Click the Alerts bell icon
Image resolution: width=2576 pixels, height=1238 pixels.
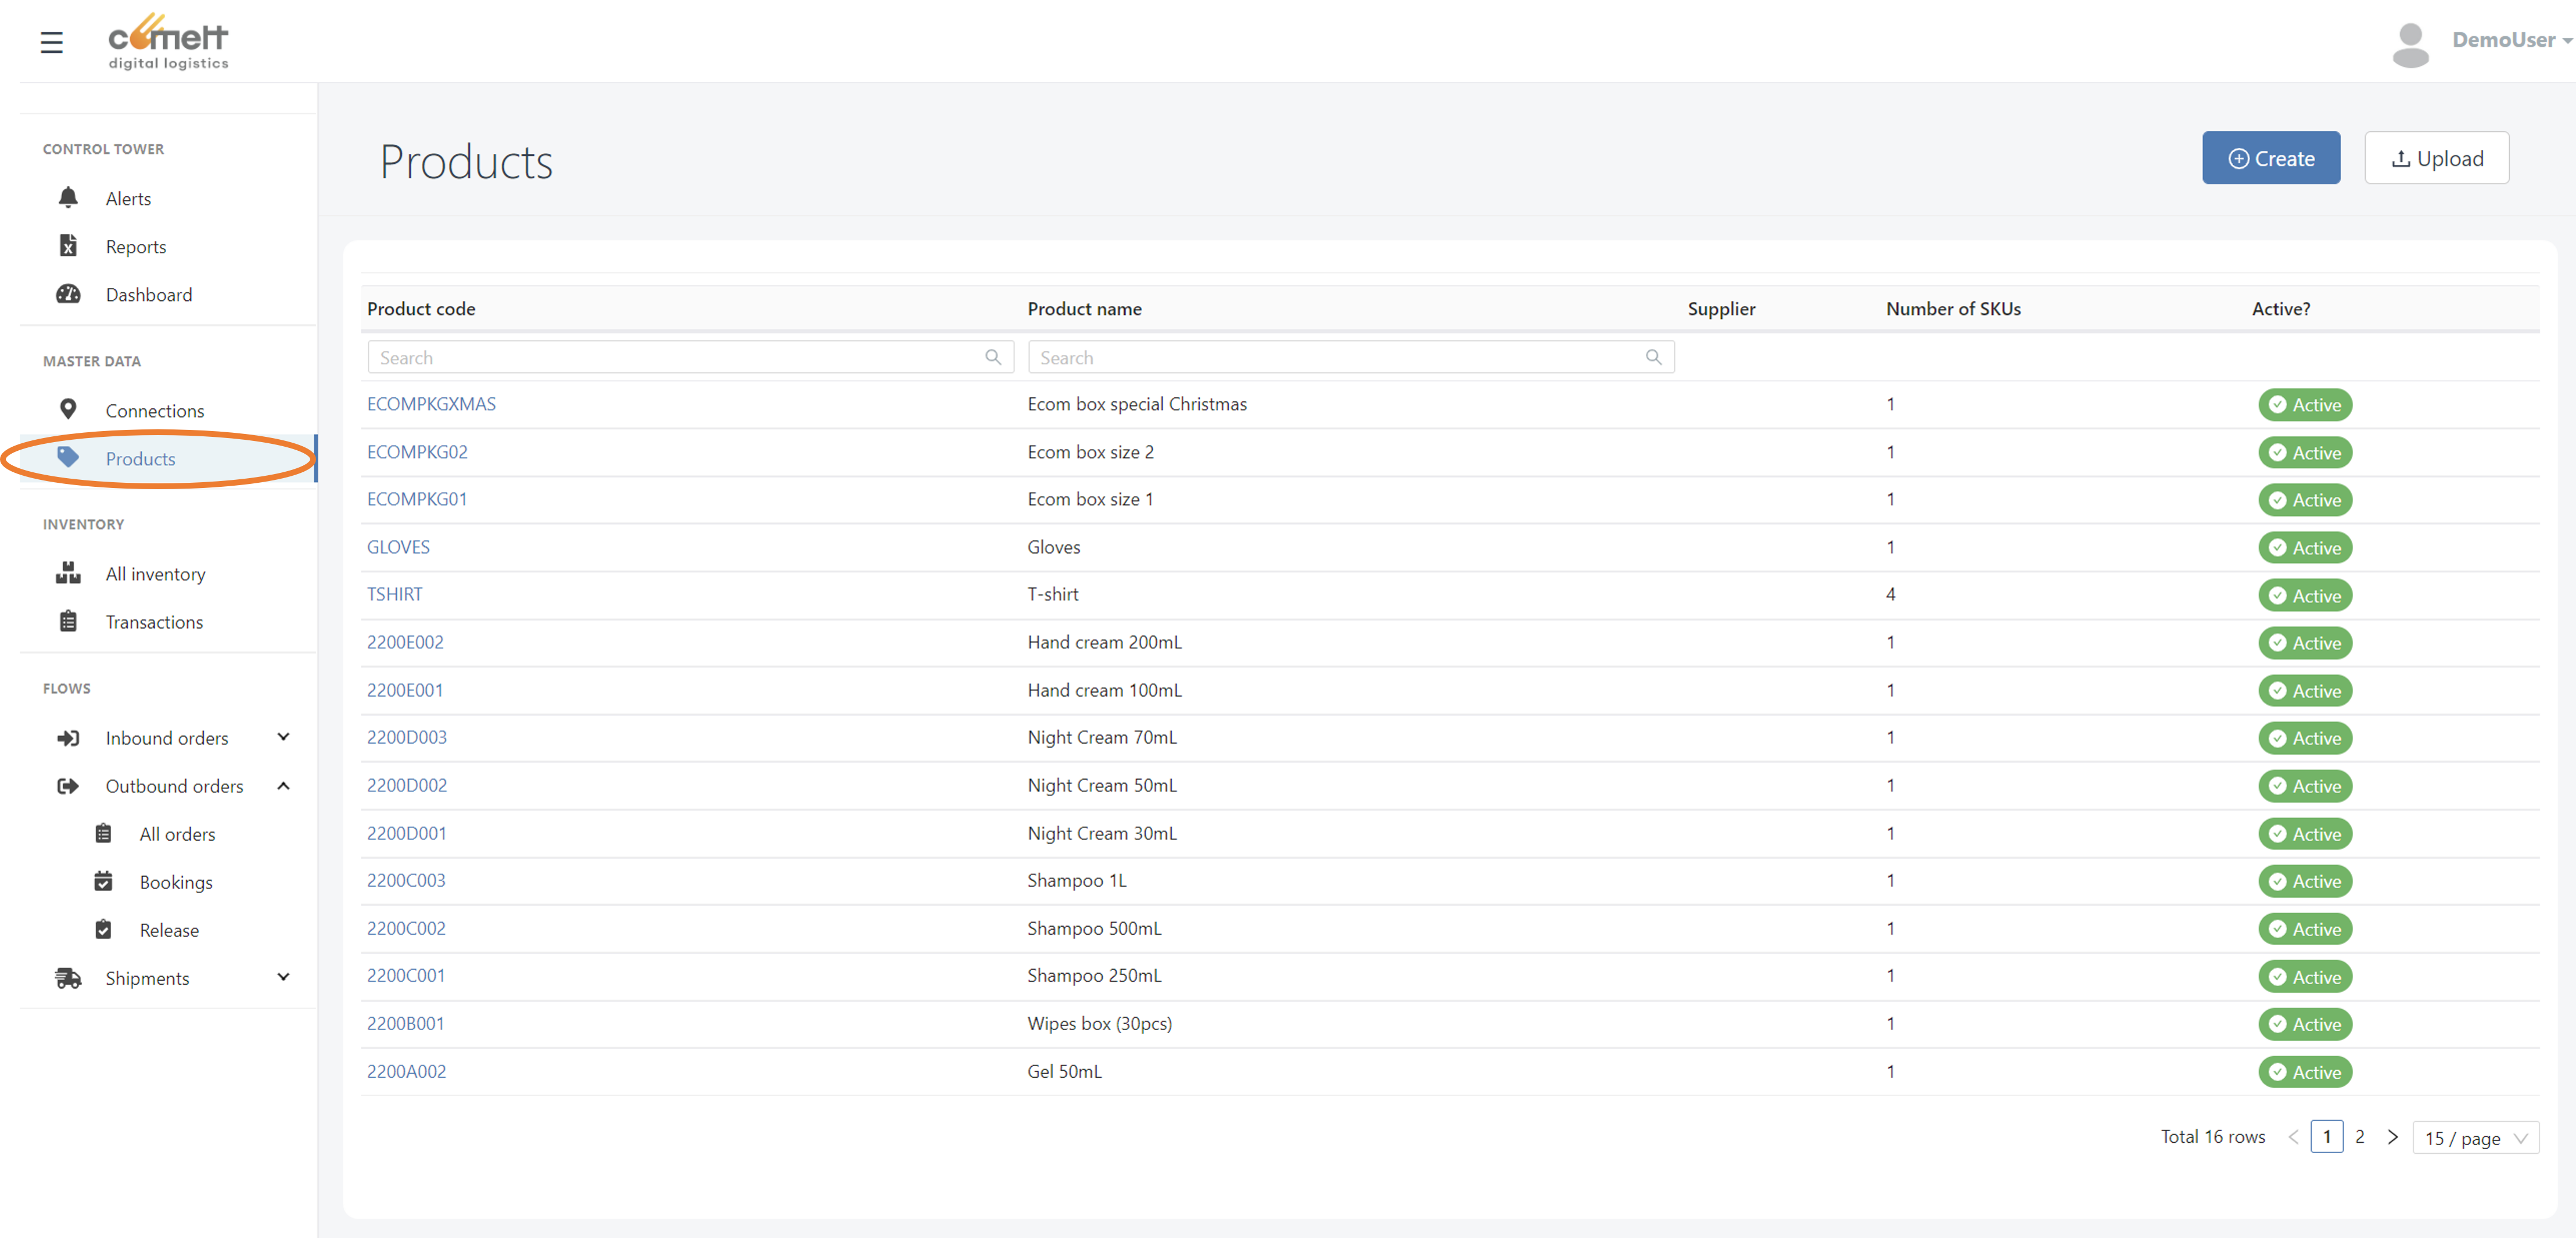tap(68, 198)
